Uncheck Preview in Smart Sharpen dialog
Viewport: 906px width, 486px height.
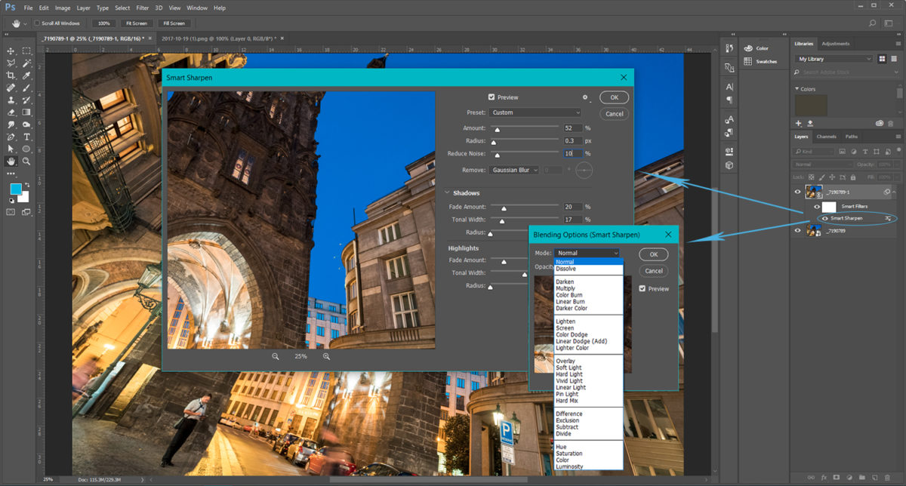tap(492, 97)
